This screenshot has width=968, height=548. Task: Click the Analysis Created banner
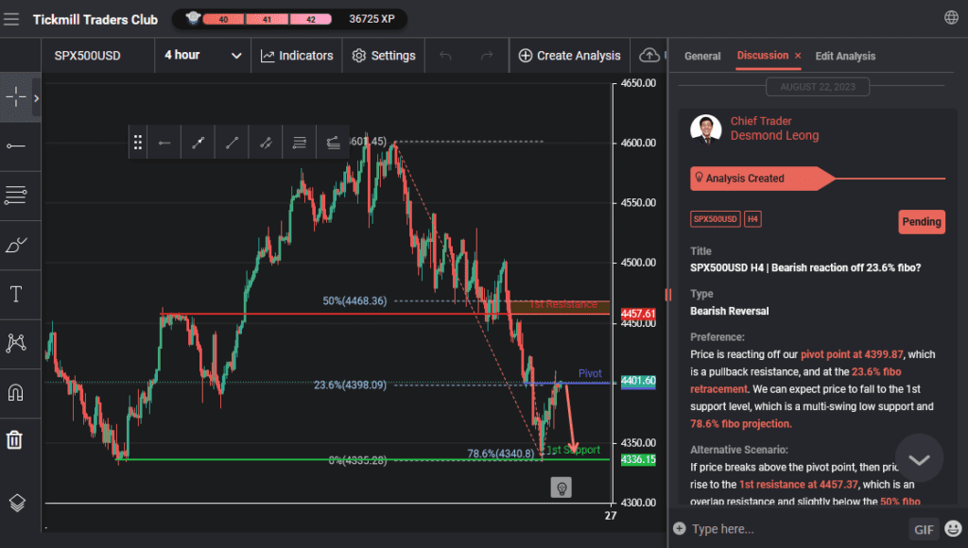point(763,179)
